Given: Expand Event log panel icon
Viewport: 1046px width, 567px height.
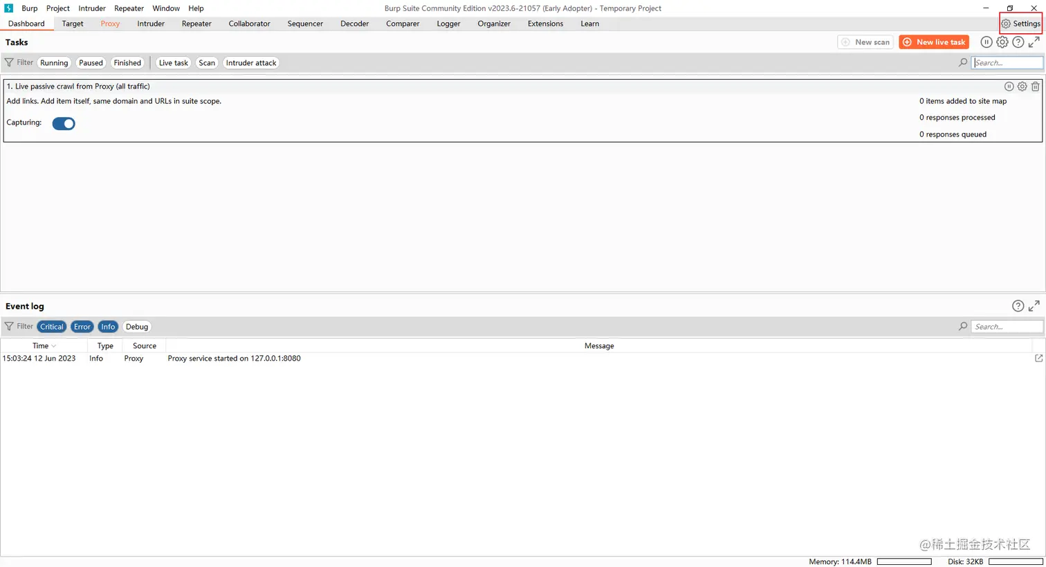Looking at the screenshot, I should coord(1034,306).
